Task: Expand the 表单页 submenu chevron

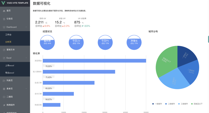Action: (x=26, y=89)
